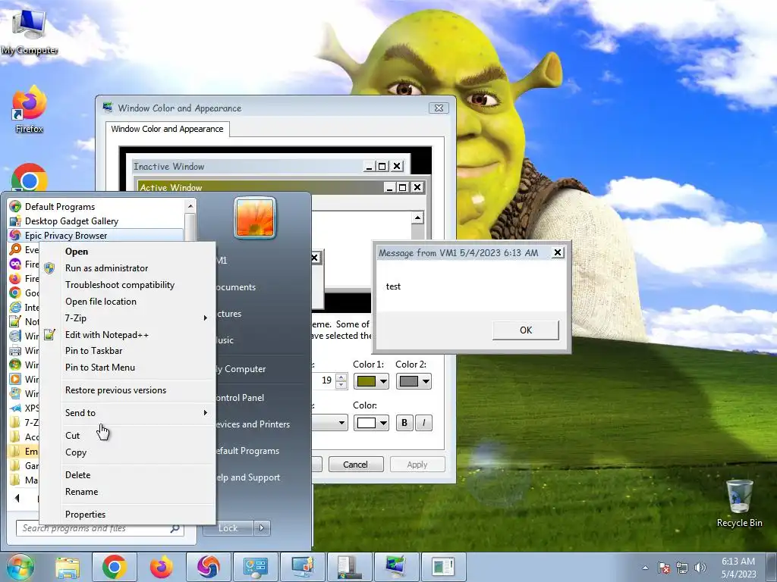This screenshot has height=582, width=777.
Task: Open the Recycle Bin on the desktop
Action: coord(739,503)
